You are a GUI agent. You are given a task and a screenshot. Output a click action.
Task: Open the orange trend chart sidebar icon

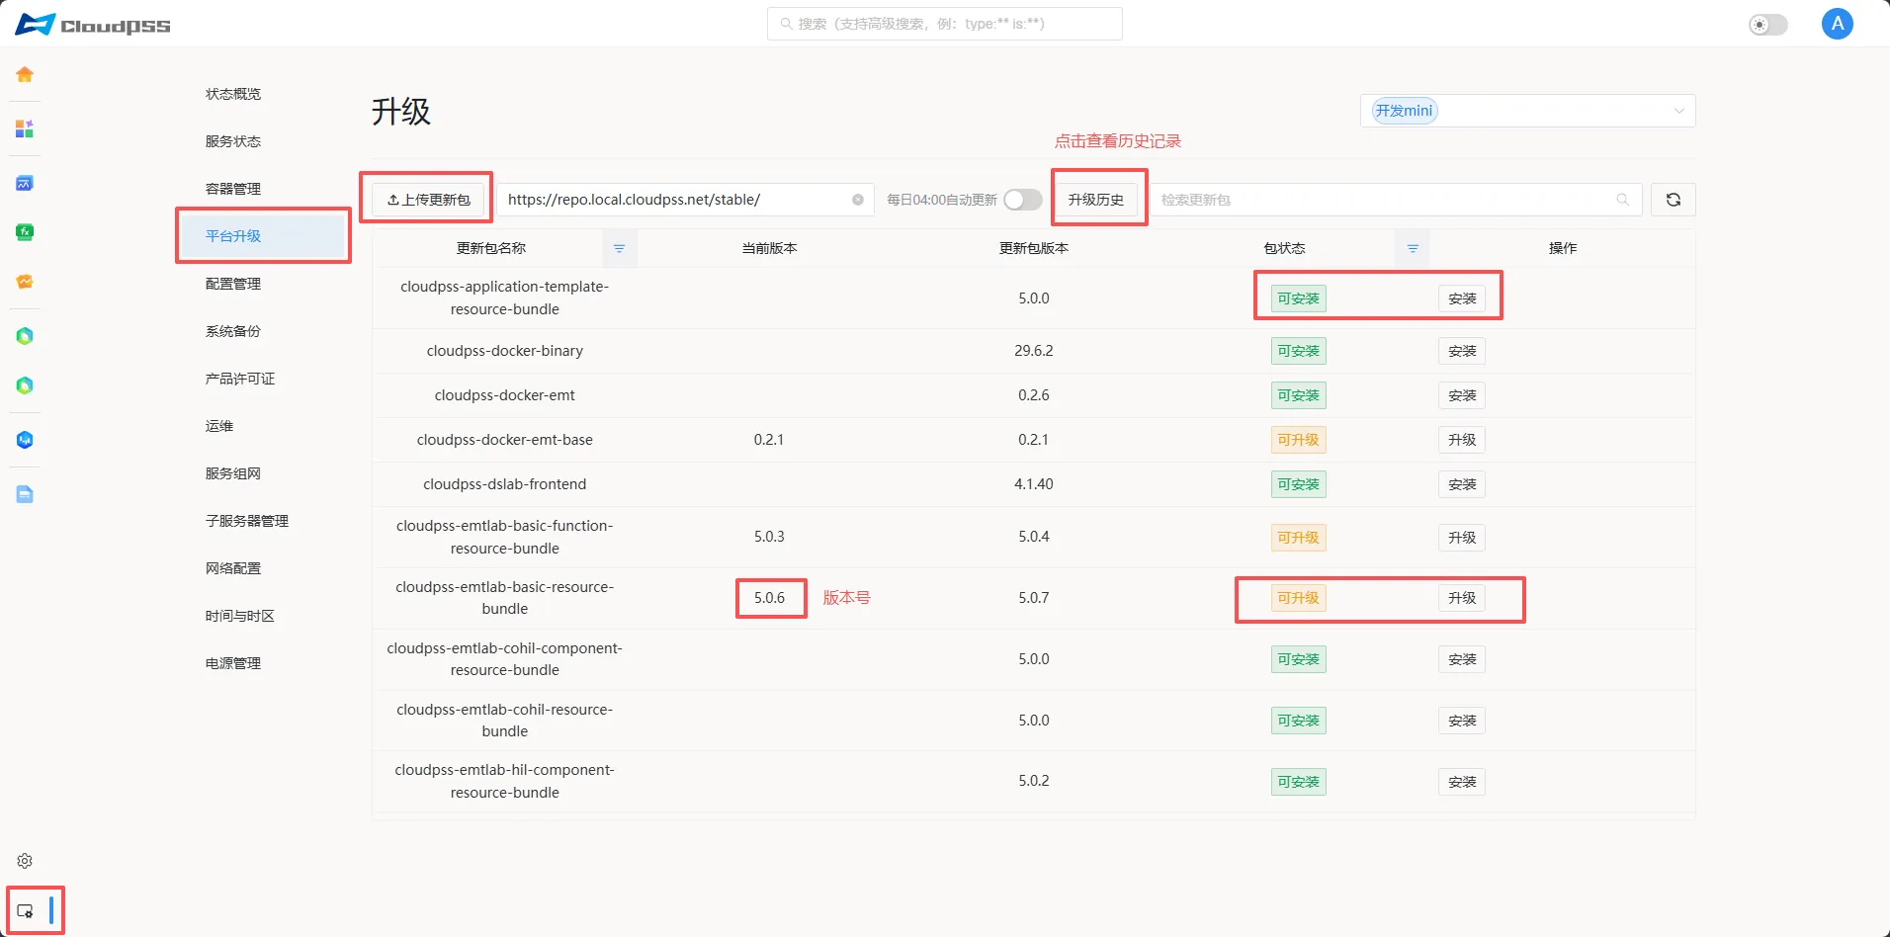[x=25, y=282]
